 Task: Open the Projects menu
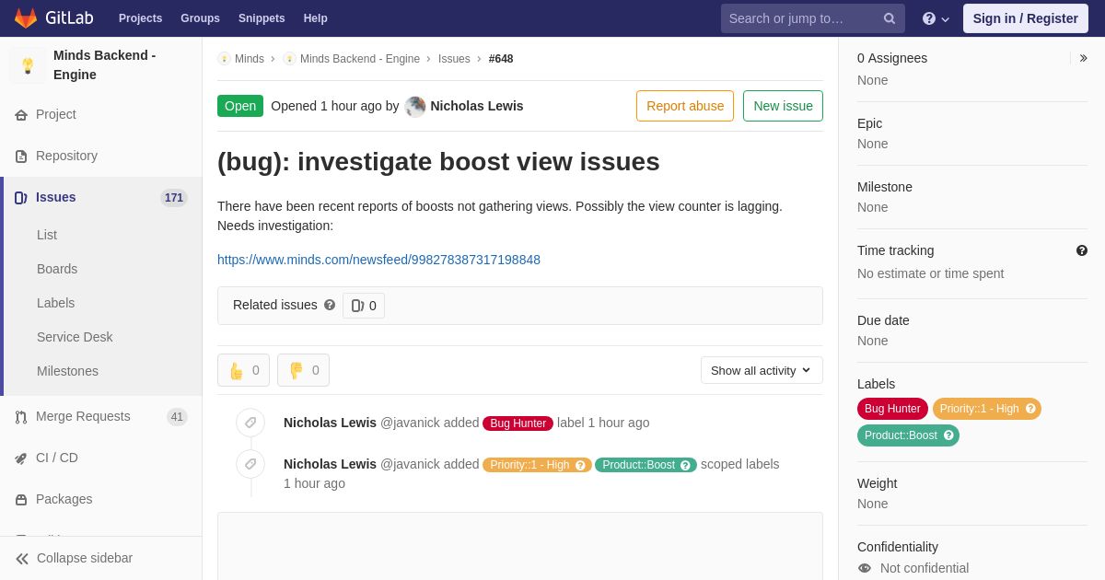[141, 18]
